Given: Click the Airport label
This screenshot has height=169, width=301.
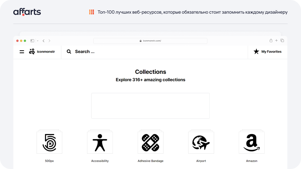Looking at the screenshot, I should click(201, 161).
